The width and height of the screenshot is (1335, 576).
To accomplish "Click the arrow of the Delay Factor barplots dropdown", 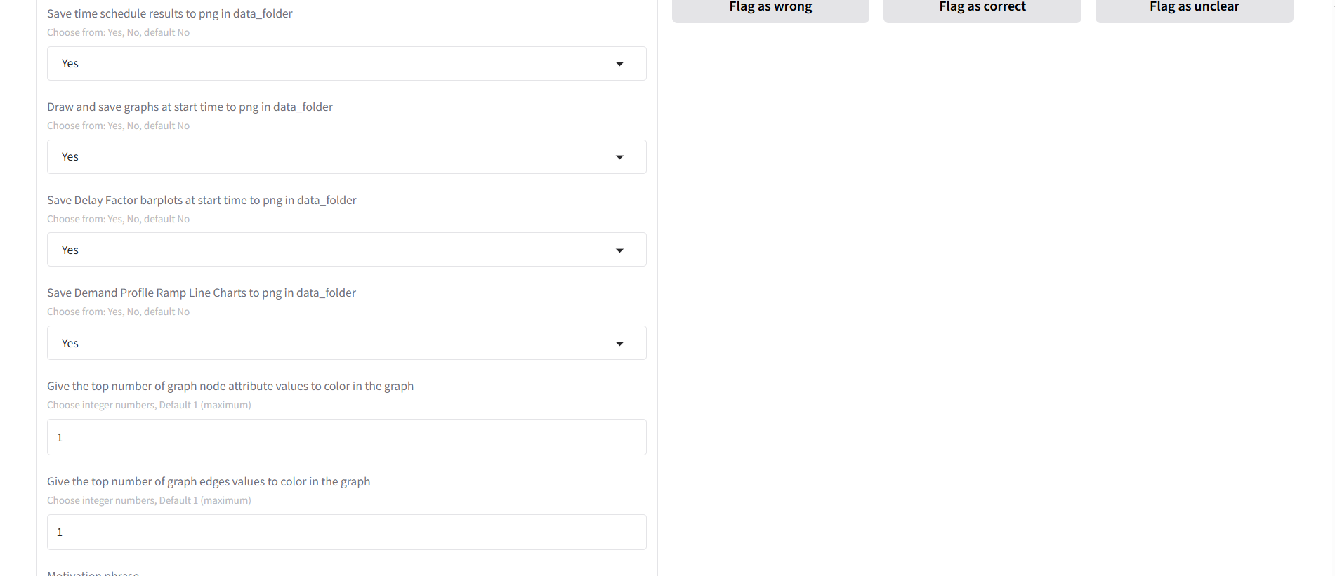I will pos(619,250).
